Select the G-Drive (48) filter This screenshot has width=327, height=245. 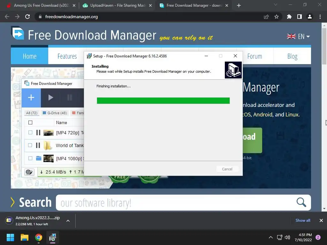pos(55,113)
